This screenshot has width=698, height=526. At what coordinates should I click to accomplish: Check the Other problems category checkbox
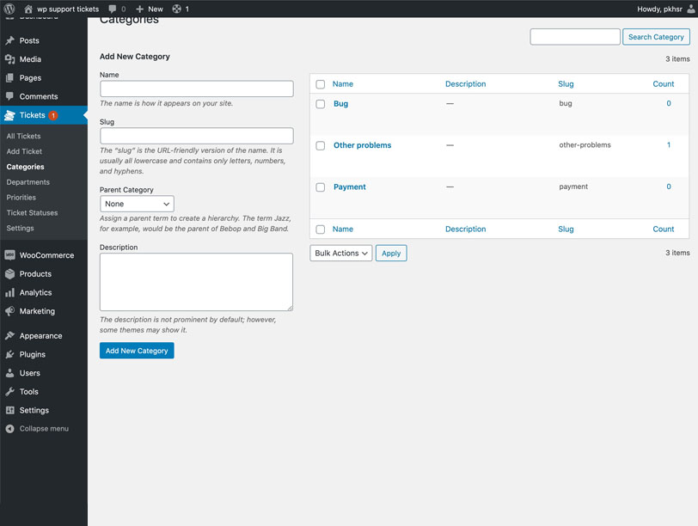(x=320, y=145)
